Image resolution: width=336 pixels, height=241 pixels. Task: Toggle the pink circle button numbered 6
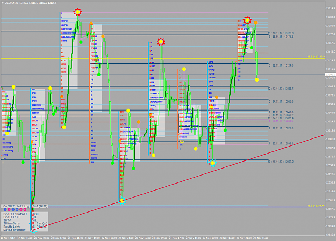(x=25, y=209)
